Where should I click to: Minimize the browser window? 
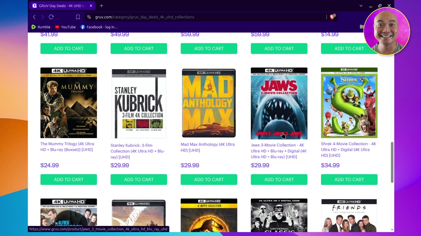(x=371, y=6)
